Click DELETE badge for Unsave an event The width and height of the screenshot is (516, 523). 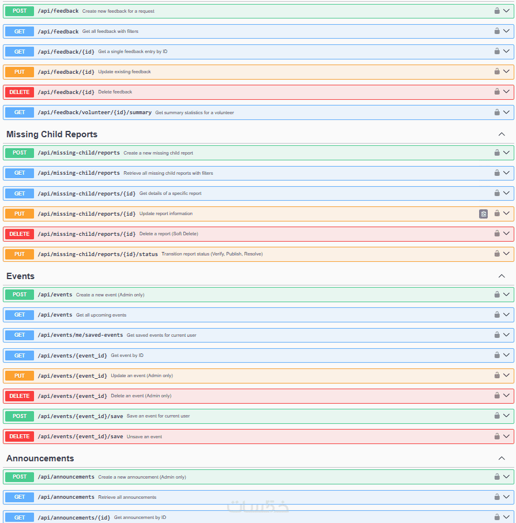[x=20, y=437]
